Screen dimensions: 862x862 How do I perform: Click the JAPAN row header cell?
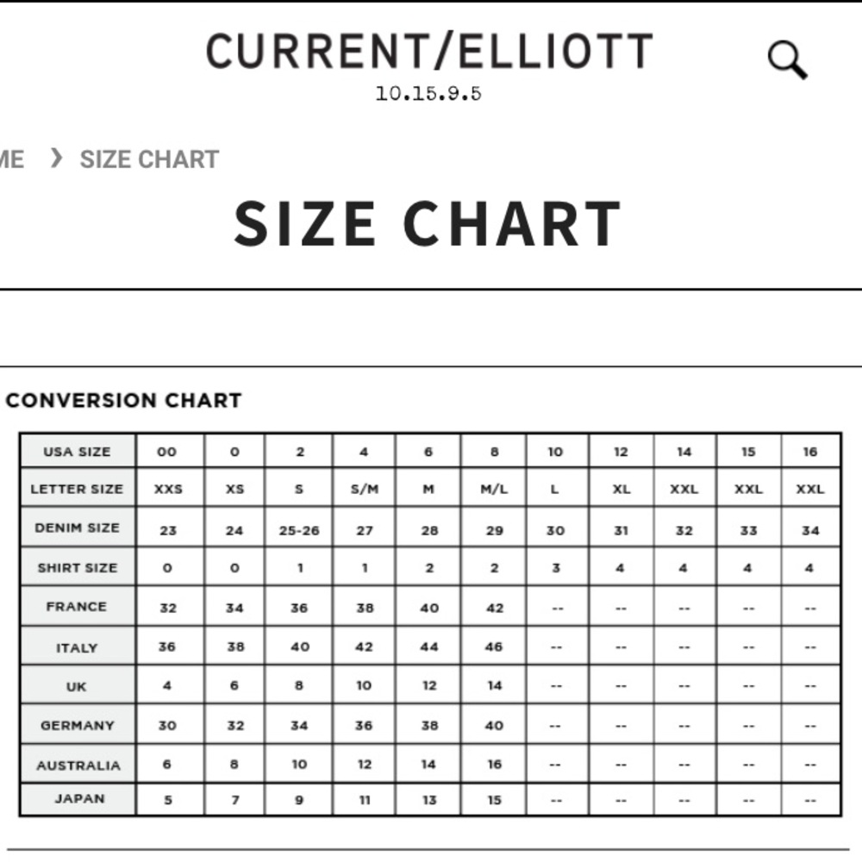point(77,798)
